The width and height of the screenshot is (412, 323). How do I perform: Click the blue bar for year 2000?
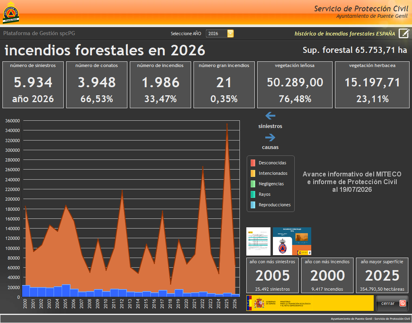point(26,291)
